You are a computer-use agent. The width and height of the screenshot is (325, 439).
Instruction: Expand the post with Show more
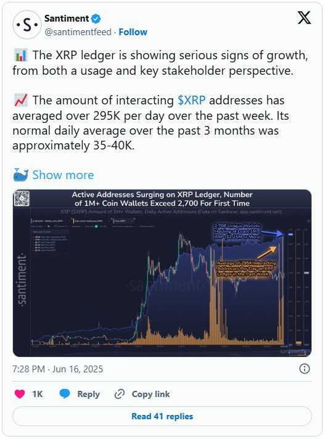(x=63, y=175)
